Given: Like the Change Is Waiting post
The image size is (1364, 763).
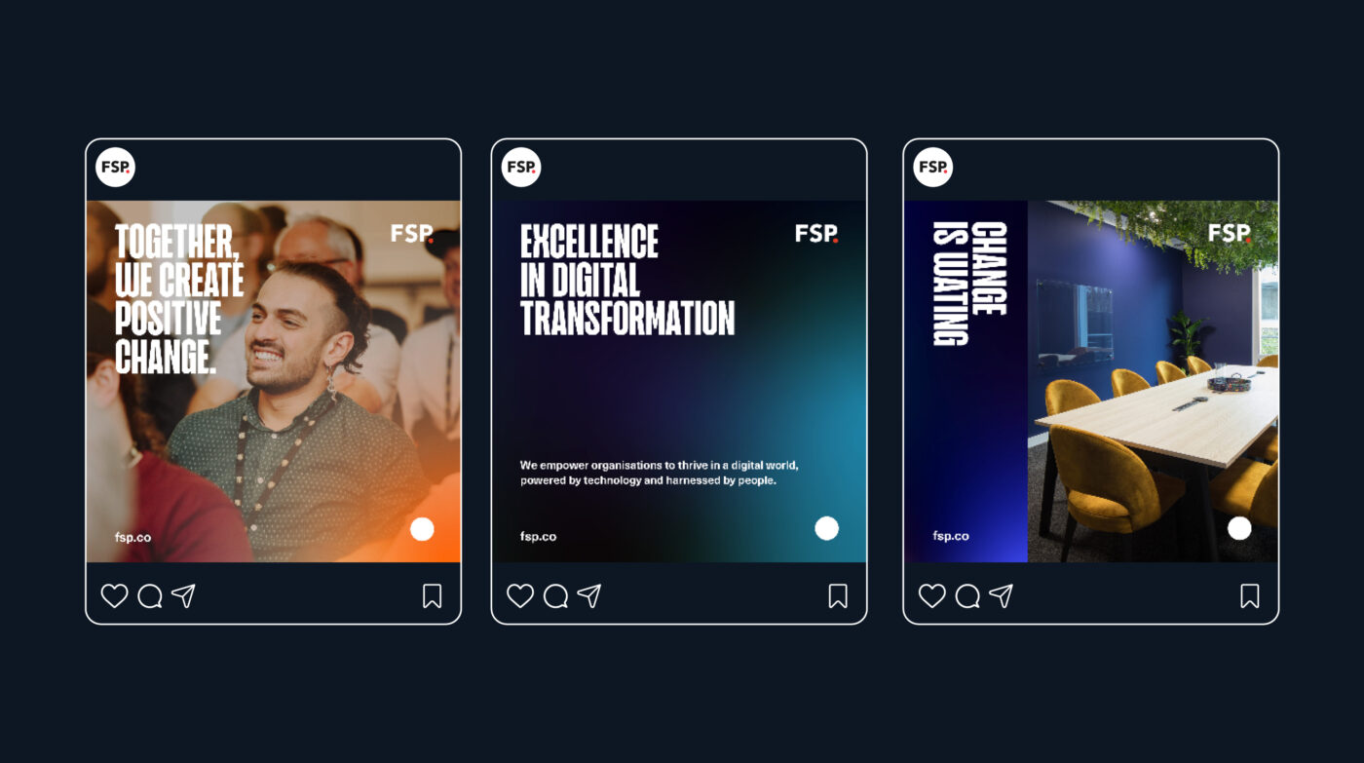Looking at the screenshot, I should pos(932,595).
